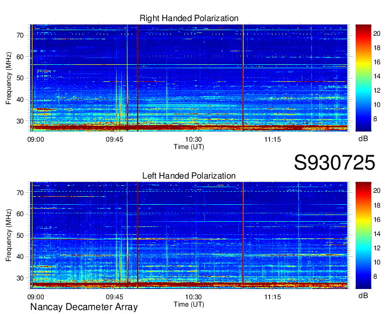The image size is (387, 314).
Task: Click the 14 value on the lower colorbar
Action: [377, 234]
